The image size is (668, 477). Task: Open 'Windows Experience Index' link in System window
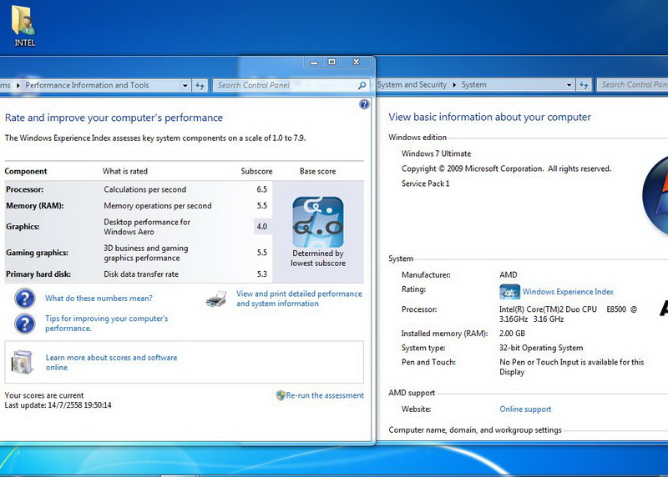(x=568, y=292)
